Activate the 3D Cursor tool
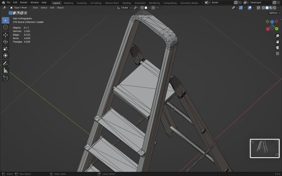The image size is (282, 176). tap(5, 27)
